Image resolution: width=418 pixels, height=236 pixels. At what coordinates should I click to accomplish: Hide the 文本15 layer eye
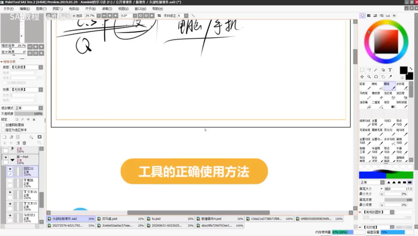10,204
